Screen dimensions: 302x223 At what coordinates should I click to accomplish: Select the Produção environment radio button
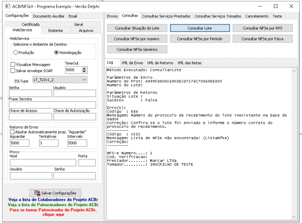16,52
